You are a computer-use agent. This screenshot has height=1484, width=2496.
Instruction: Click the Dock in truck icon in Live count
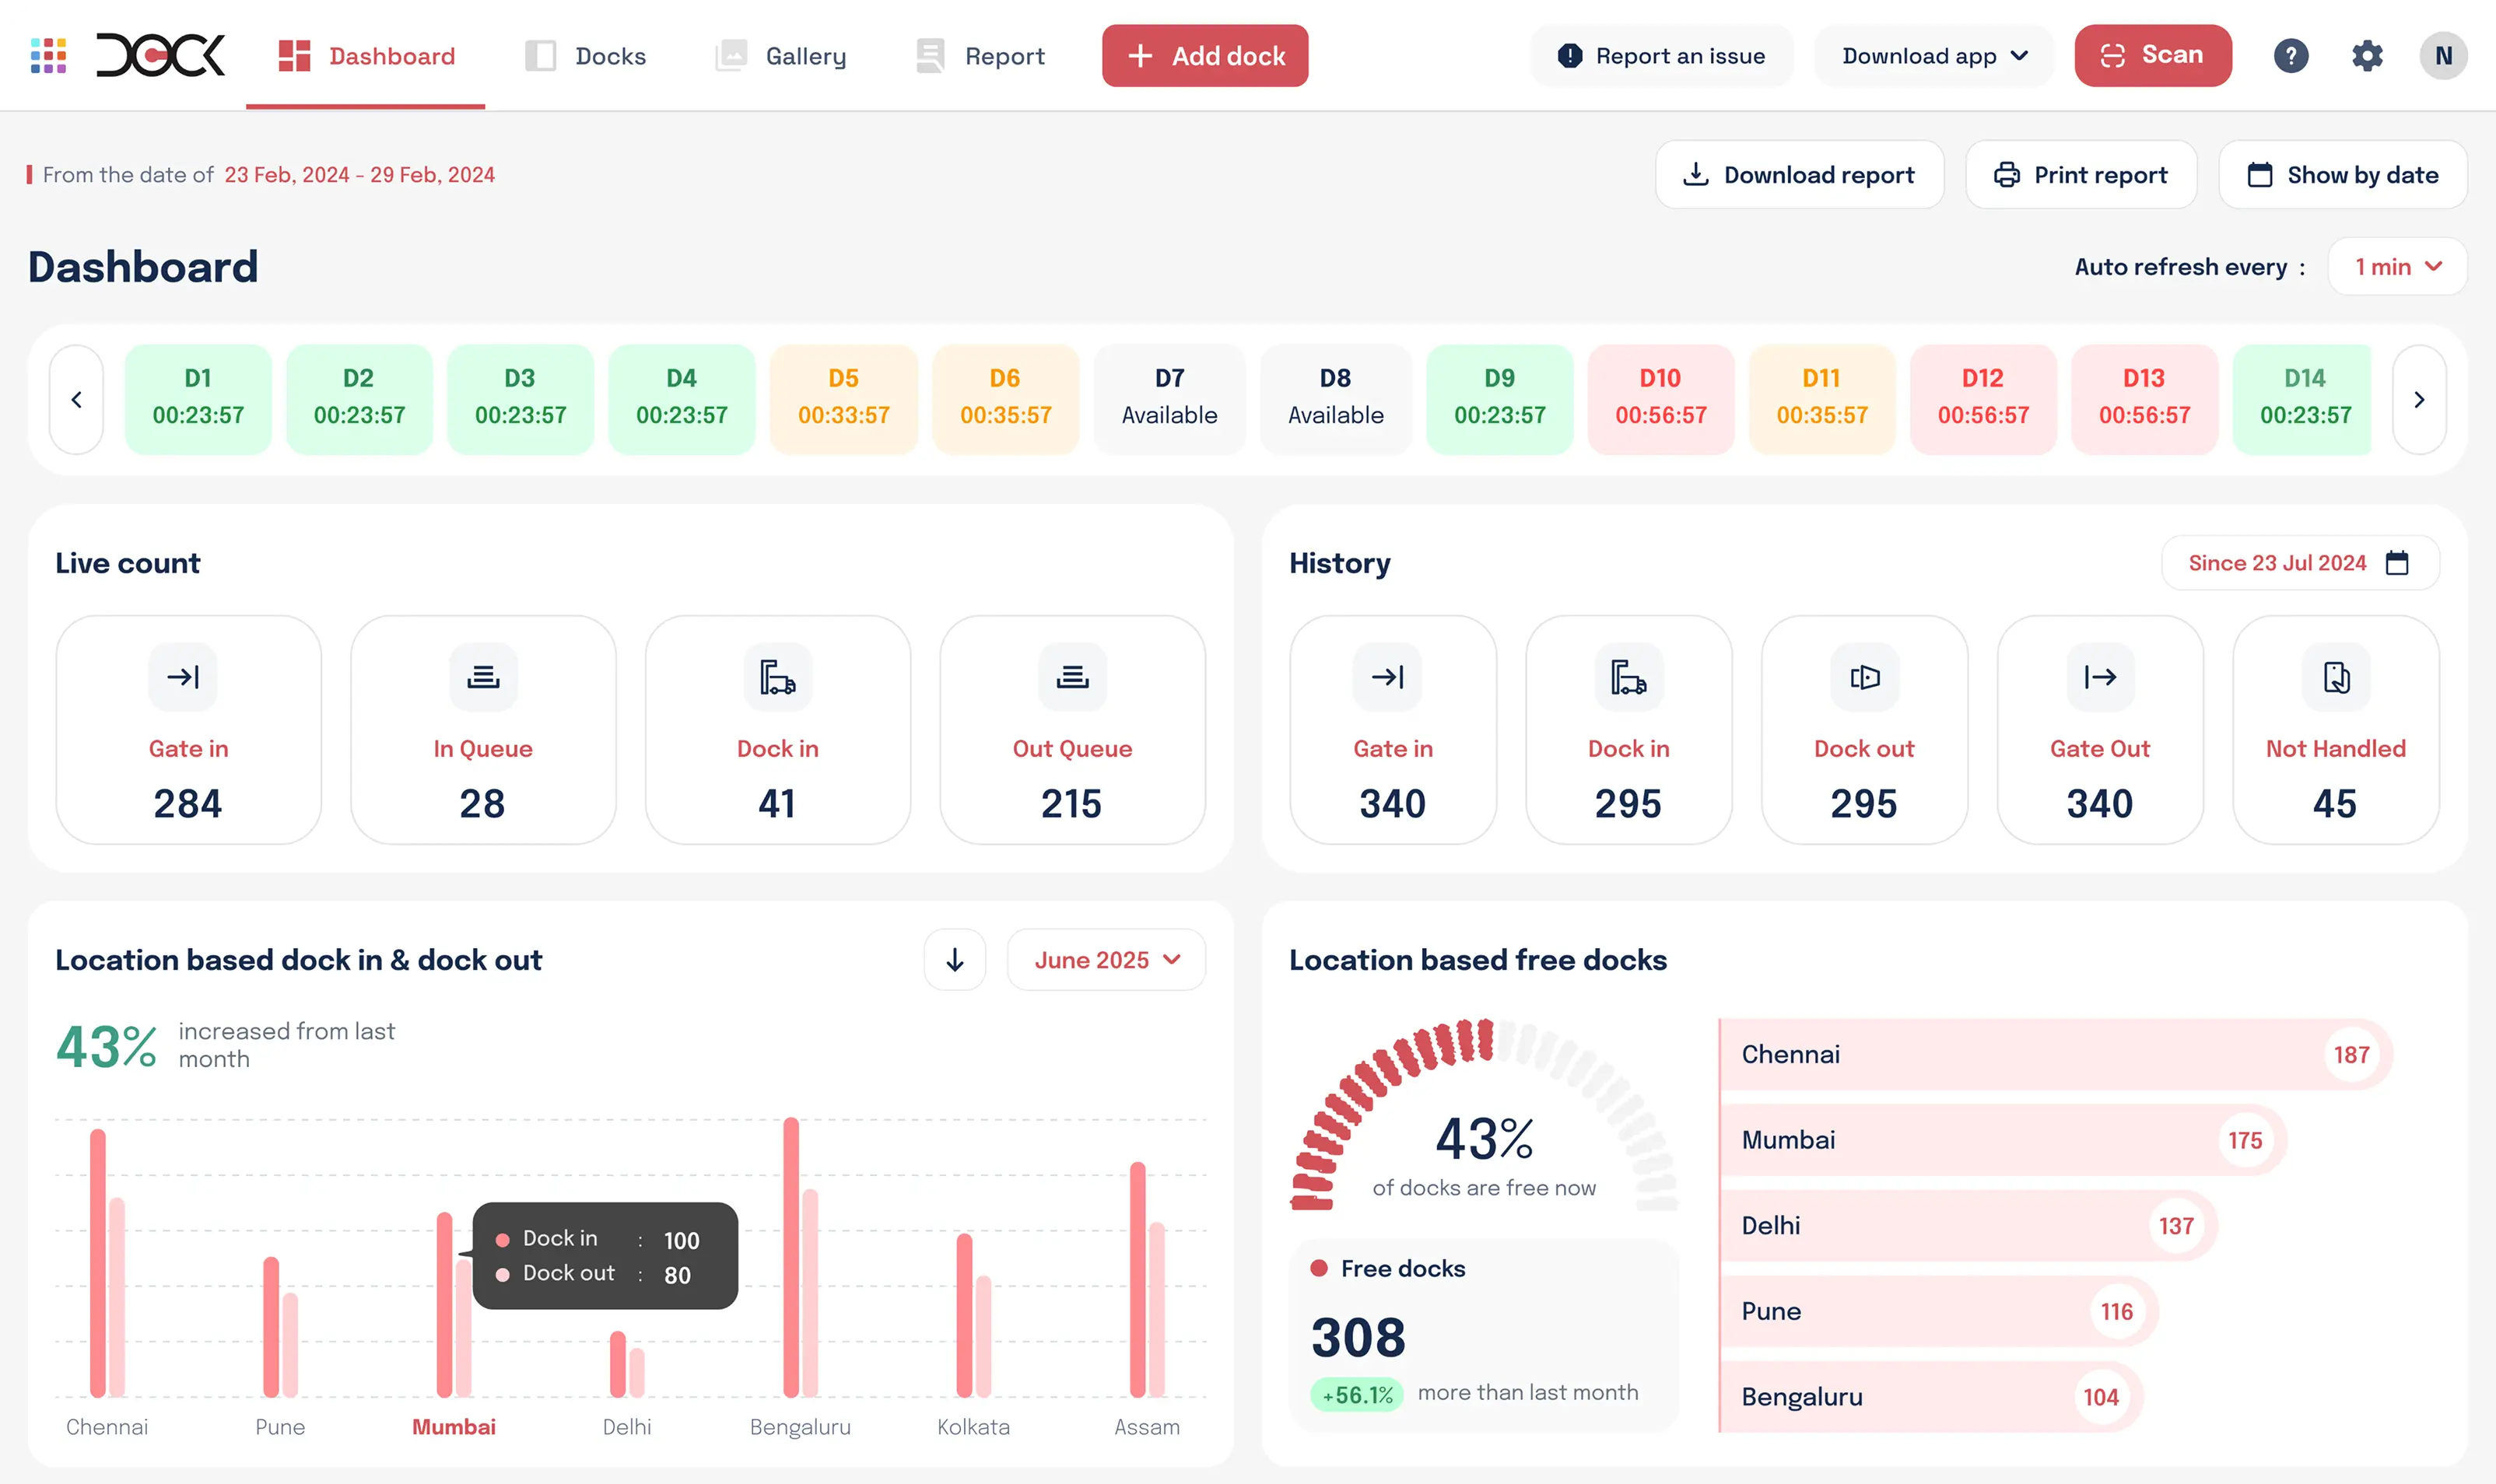(x=777, y=677)
